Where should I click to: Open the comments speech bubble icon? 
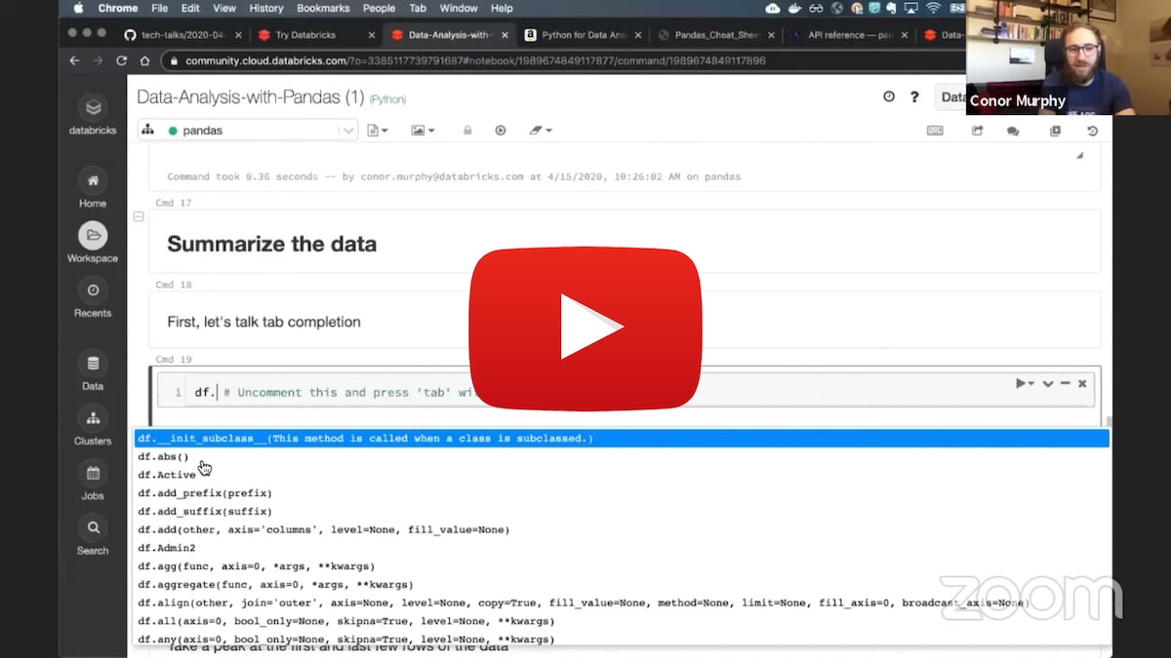(1013, 131)
